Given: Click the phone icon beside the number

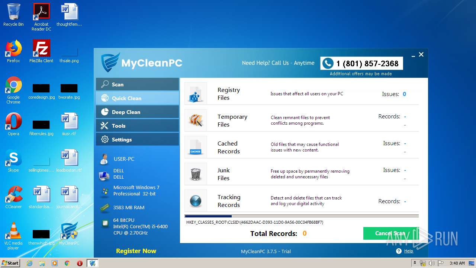Looking at the screenshot, I should [328, 63].
